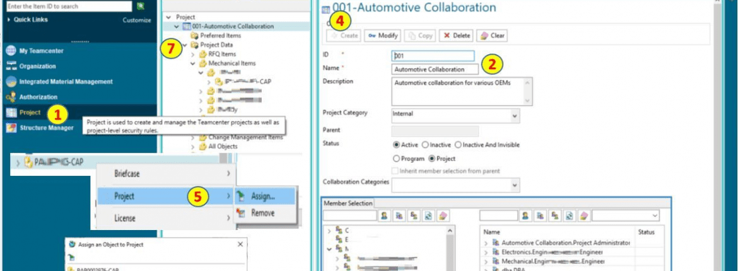This screenshot has width=738, height=271.
Task: Click the Modify button
Action: pyautogui.click(x=382, y=35)
